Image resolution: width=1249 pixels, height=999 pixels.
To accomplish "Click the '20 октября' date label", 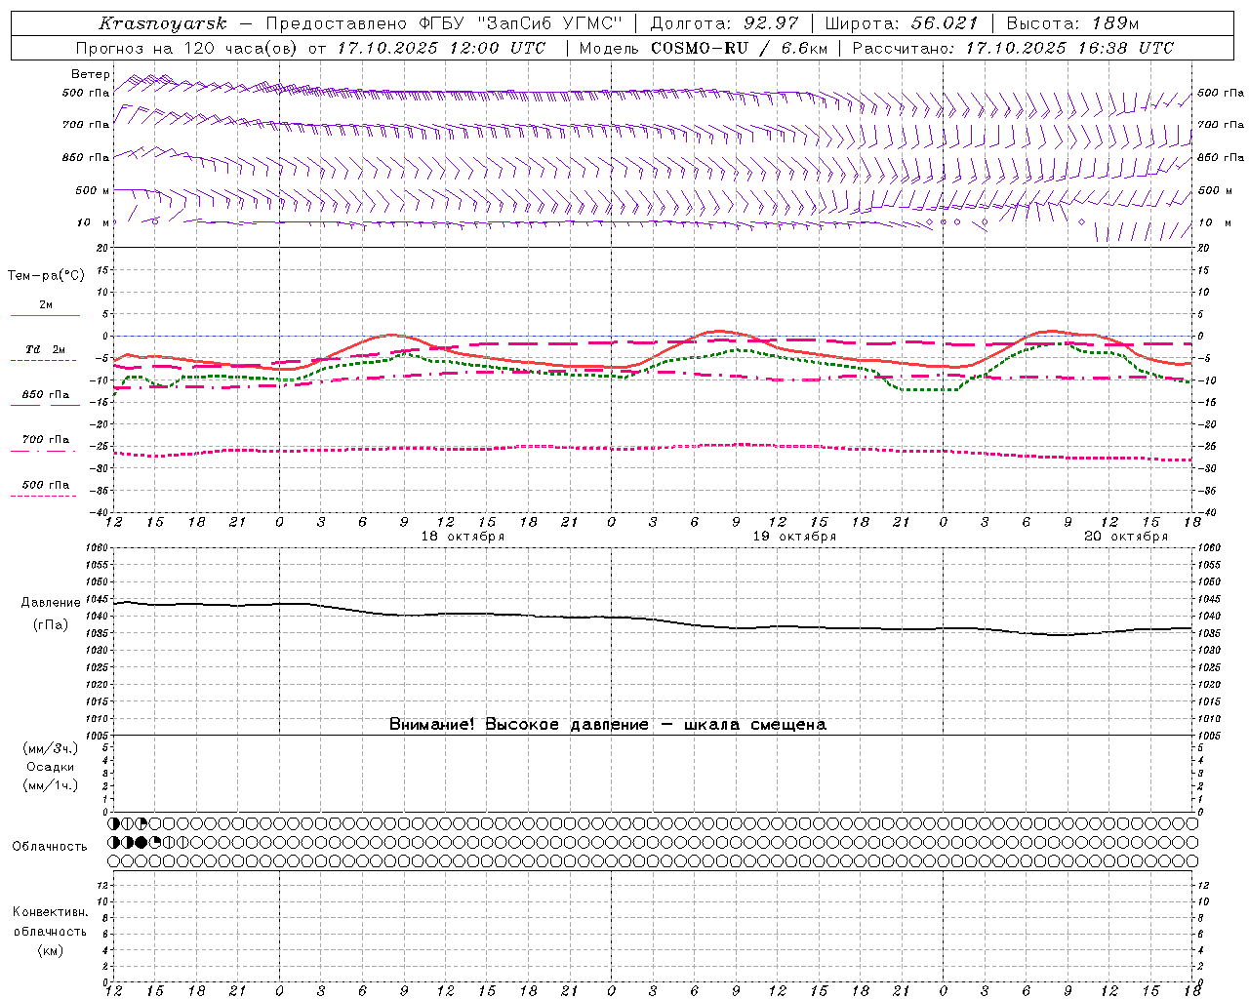I will coord(1126,537).
